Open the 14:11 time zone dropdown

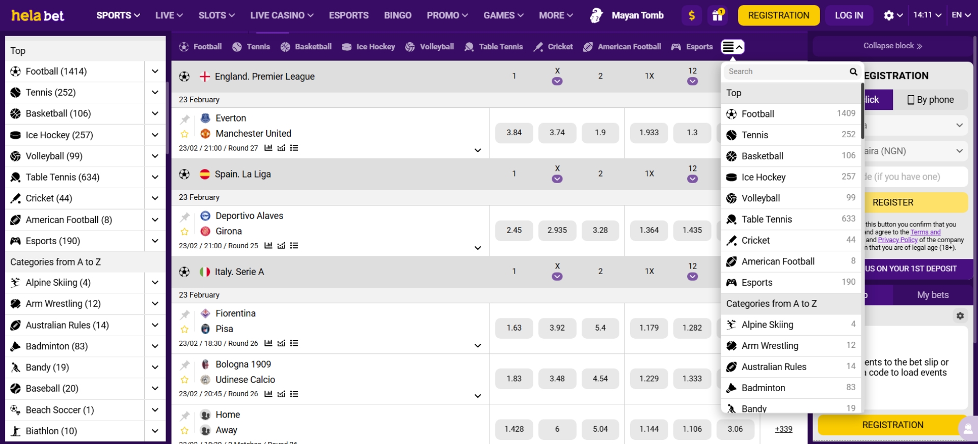928,15
